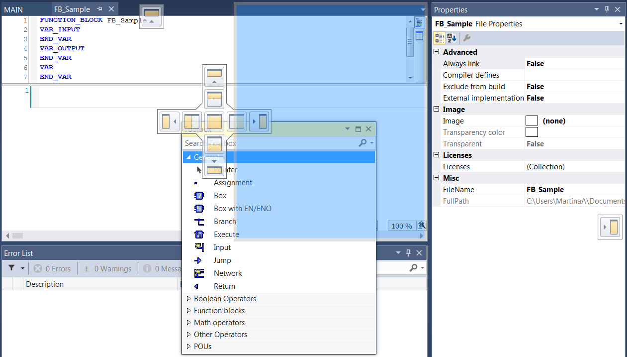Image resolution: width=627 pixels, height=357 pixels.
Task: Sort properties alphabetically with the A-Z icon
Action: pyautogui.click(x=451, y=38)
